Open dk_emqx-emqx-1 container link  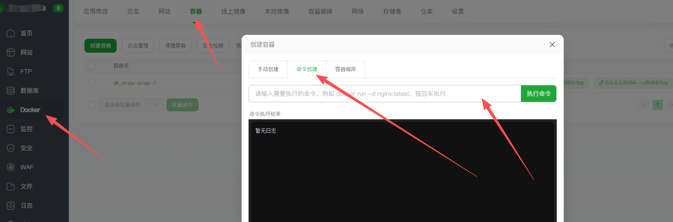click(x=135, y=83)
